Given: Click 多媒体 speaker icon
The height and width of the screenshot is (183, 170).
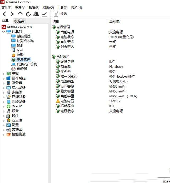Looking at the screenshot, I should 8,92.
